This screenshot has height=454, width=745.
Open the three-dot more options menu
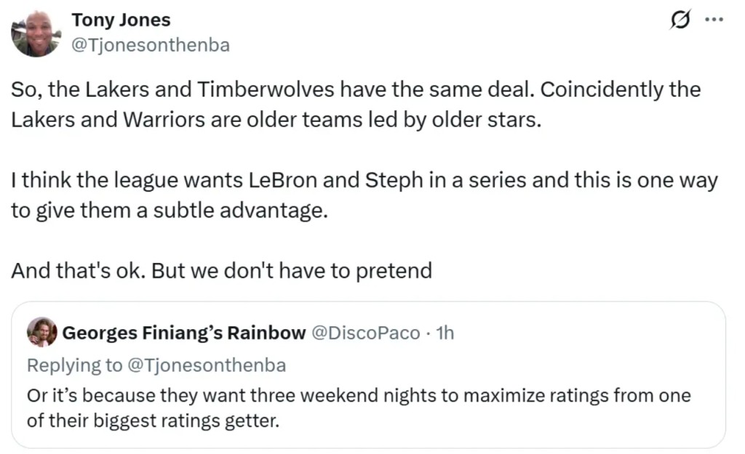(x=715, y=21)
